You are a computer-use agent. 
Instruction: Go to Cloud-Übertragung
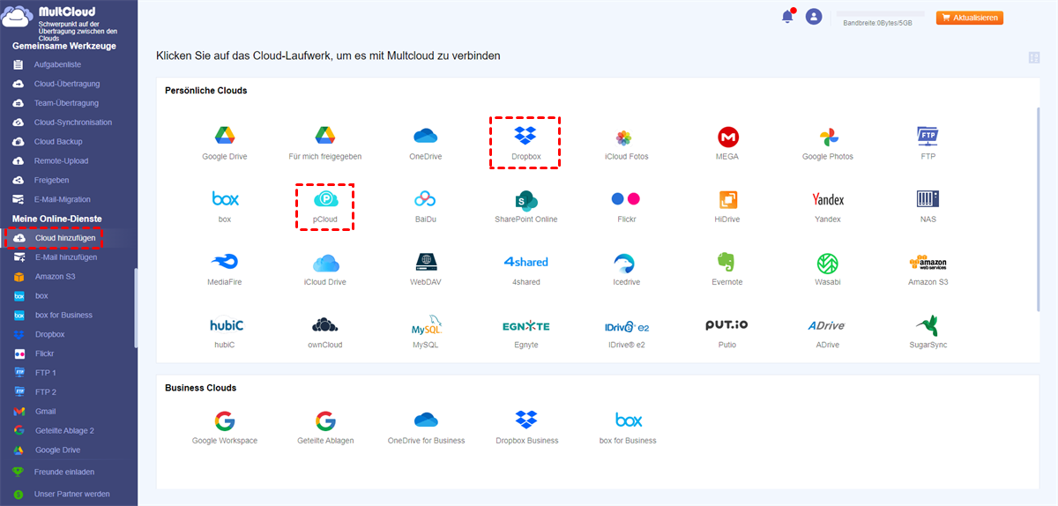(x=69, y=84)
